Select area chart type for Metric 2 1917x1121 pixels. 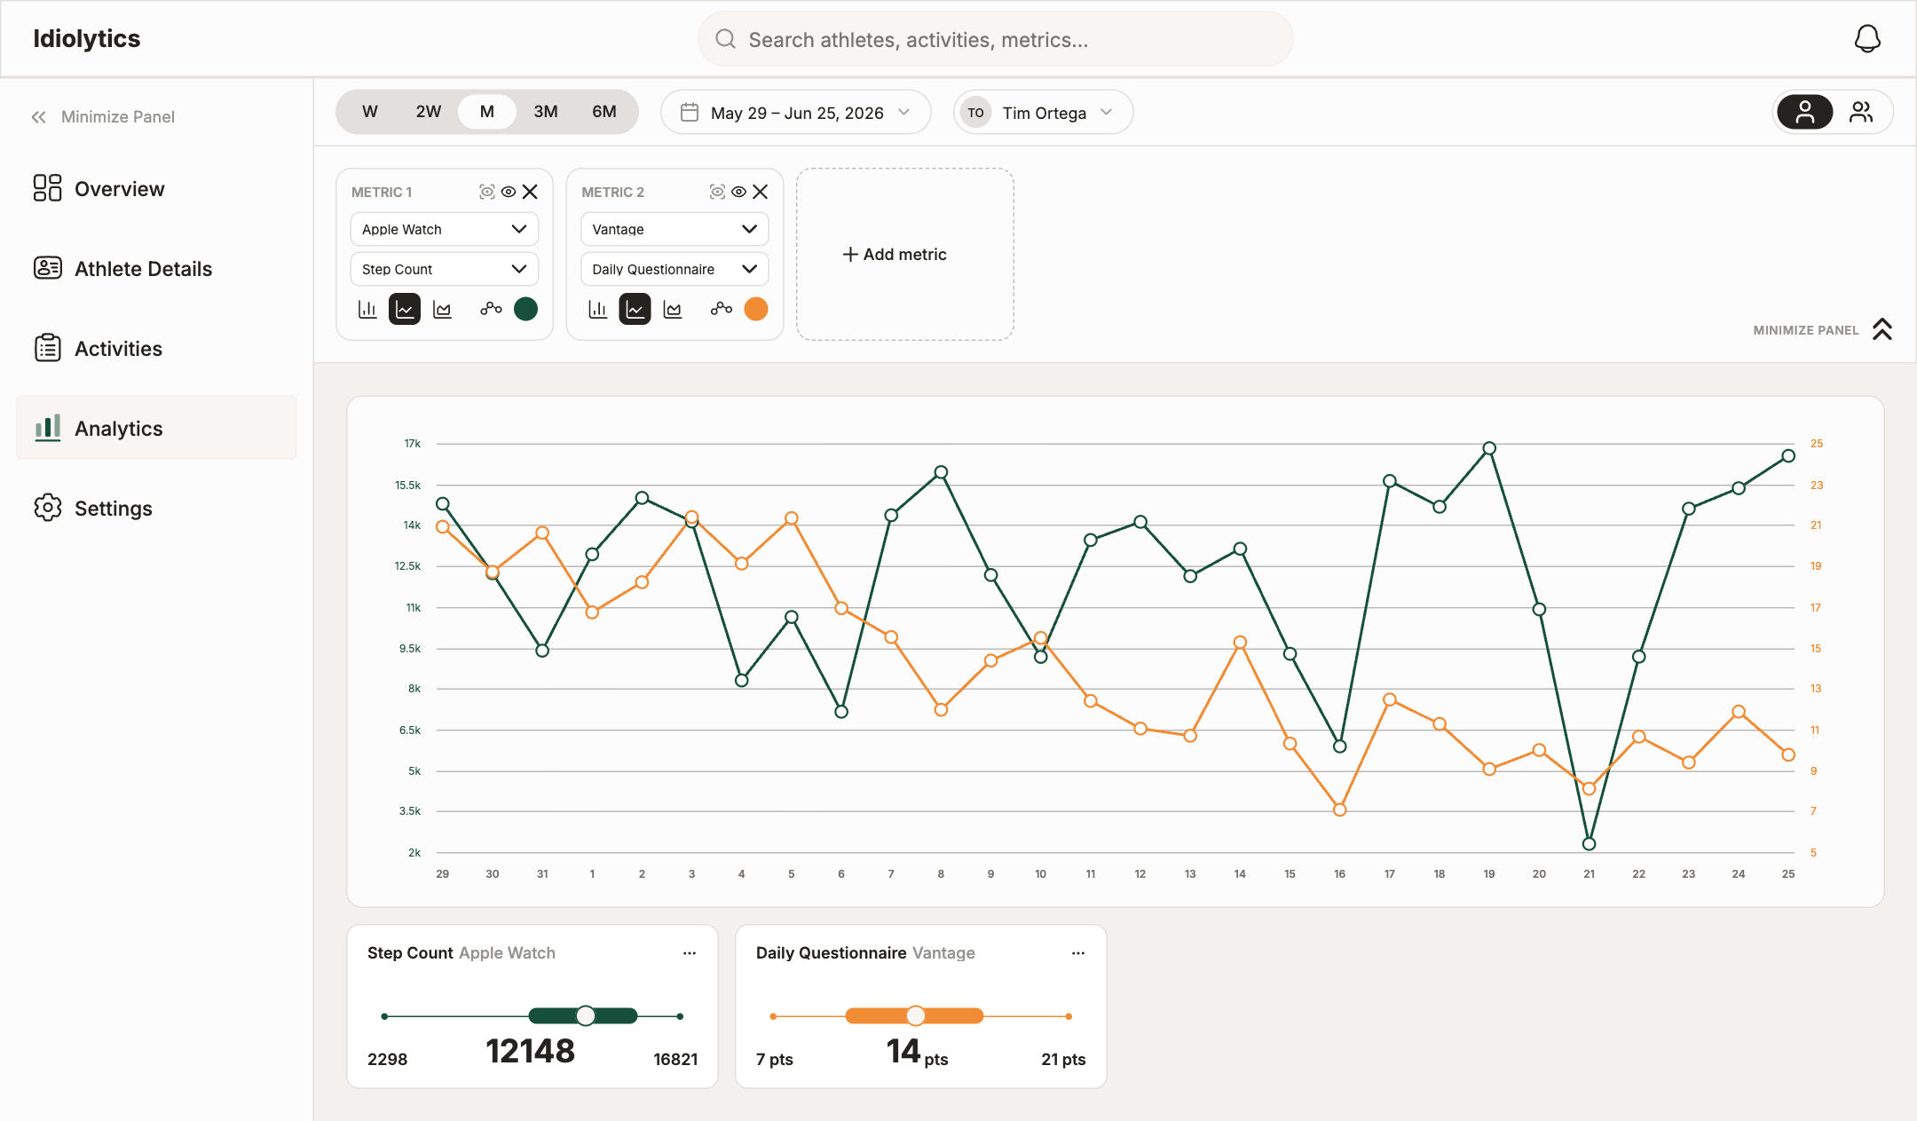673,309
